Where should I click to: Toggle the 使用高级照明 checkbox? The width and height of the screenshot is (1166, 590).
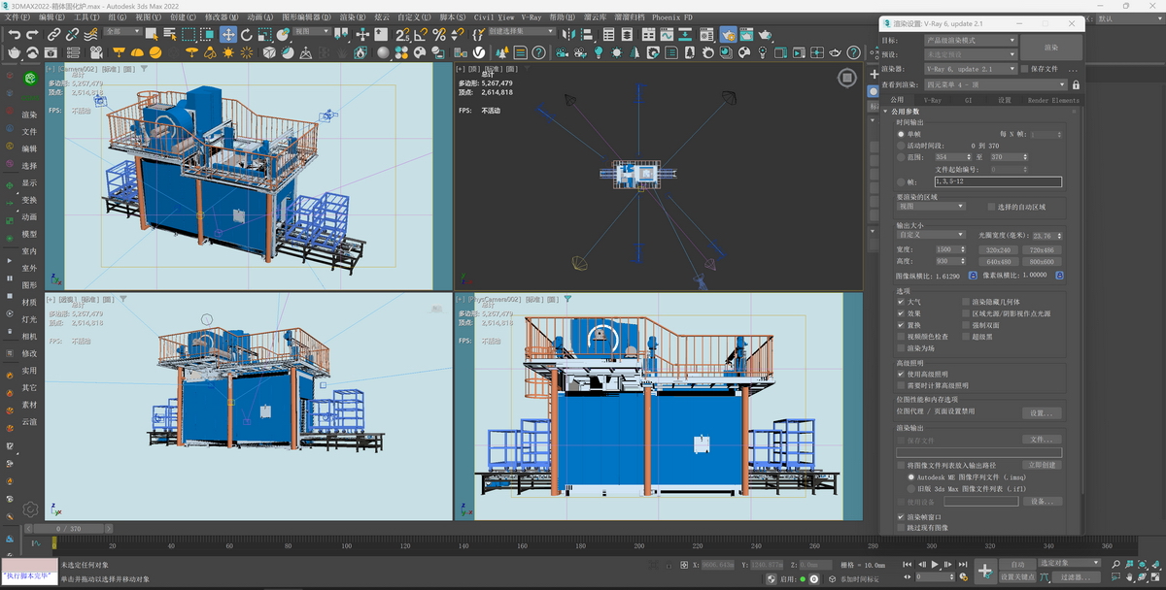point(902,374)
